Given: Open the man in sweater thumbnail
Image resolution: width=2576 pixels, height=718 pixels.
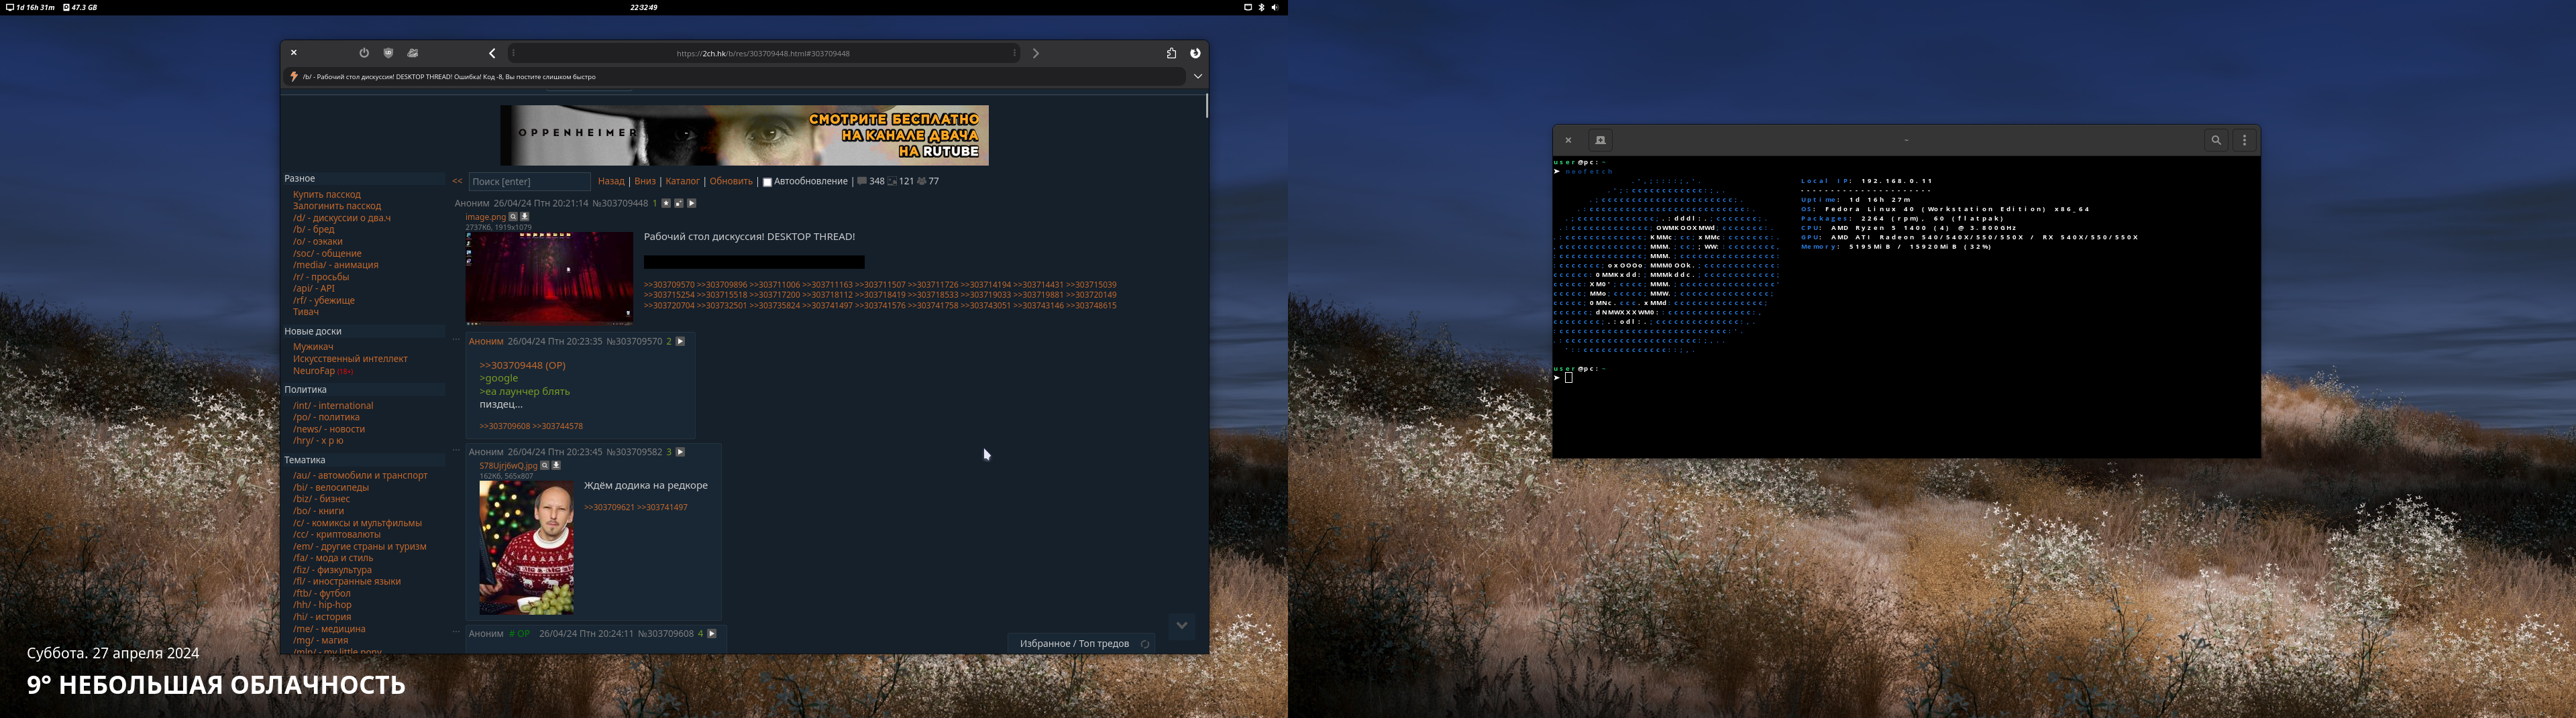Looking at the screenshot, I should pyautogui.click(x=526, y=547).
